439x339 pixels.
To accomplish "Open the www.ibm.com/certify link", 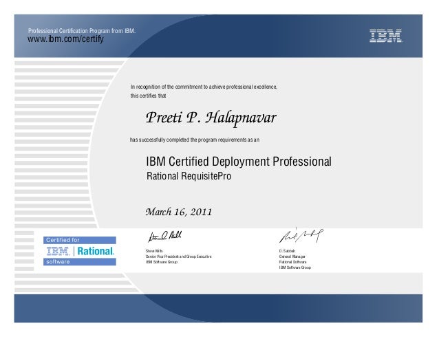I will tap(65, 39).
